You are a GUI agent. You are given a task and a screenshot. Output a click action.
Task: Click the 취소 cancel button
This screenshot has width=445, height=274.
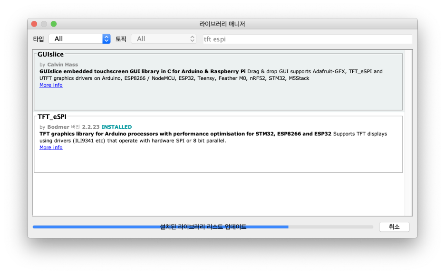(x=394, y=227)
